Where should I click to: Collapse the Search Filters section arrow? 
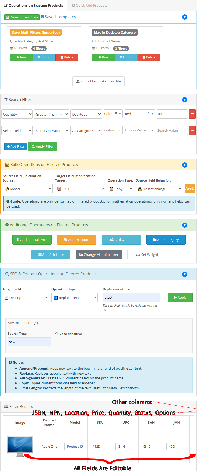(x=185, y=100)
